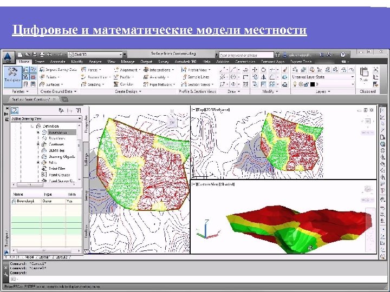Expand the Contours tree node

[x=38, y=144]
